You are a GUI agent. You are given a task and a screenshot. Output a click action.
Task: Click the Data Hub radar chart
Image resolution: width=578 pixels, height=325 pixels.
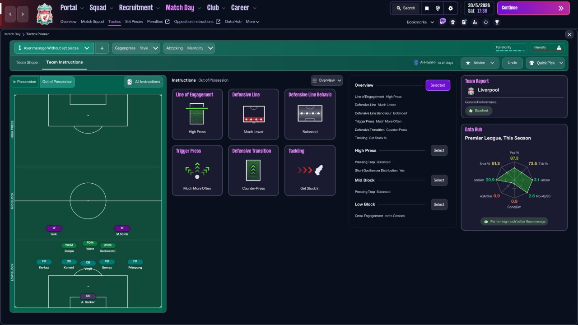514,180
